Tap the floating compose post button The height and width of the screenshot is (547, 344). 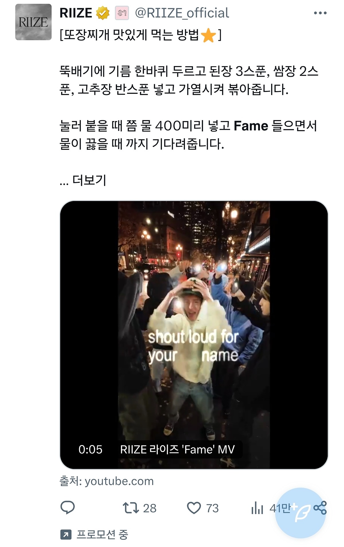300,513
